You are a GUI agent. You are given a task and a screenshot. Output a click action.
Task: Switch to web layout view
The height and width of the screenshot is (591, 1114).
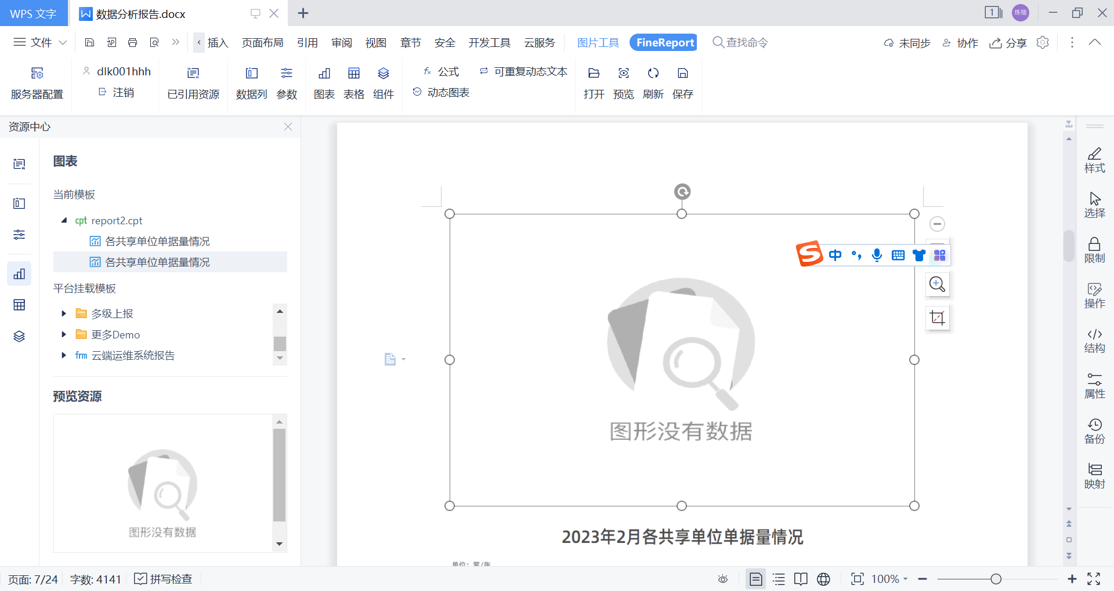click(x=824, y=579)
